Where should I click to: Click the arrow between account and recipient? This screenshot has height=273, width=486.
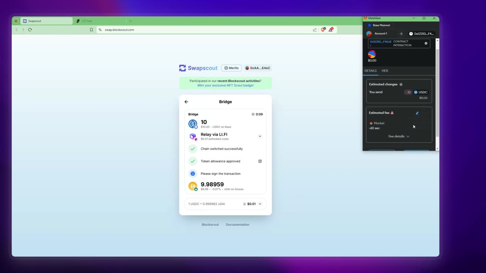tap(401, 34)
